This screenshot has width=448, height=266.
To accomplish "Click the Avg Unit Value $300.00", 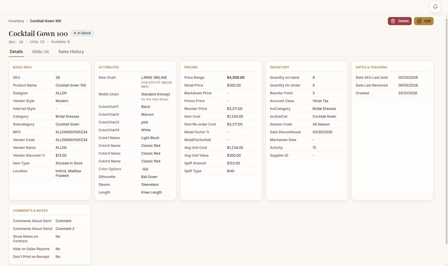I will click(234, 156).
